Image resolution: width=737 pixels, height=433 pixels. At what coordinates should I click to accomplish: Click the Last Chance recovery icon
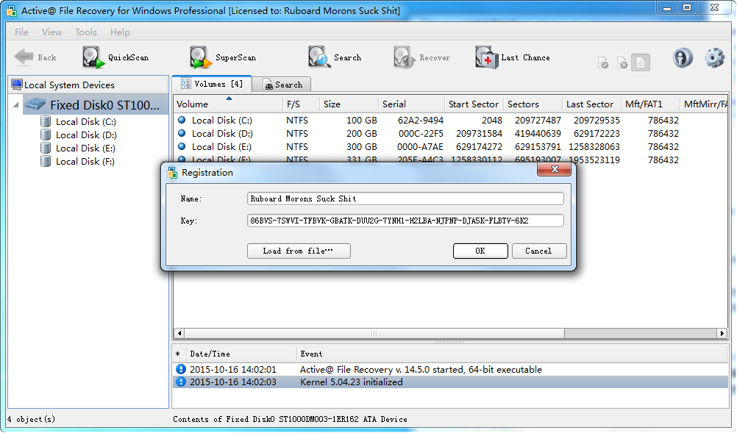tap(486, 57)
